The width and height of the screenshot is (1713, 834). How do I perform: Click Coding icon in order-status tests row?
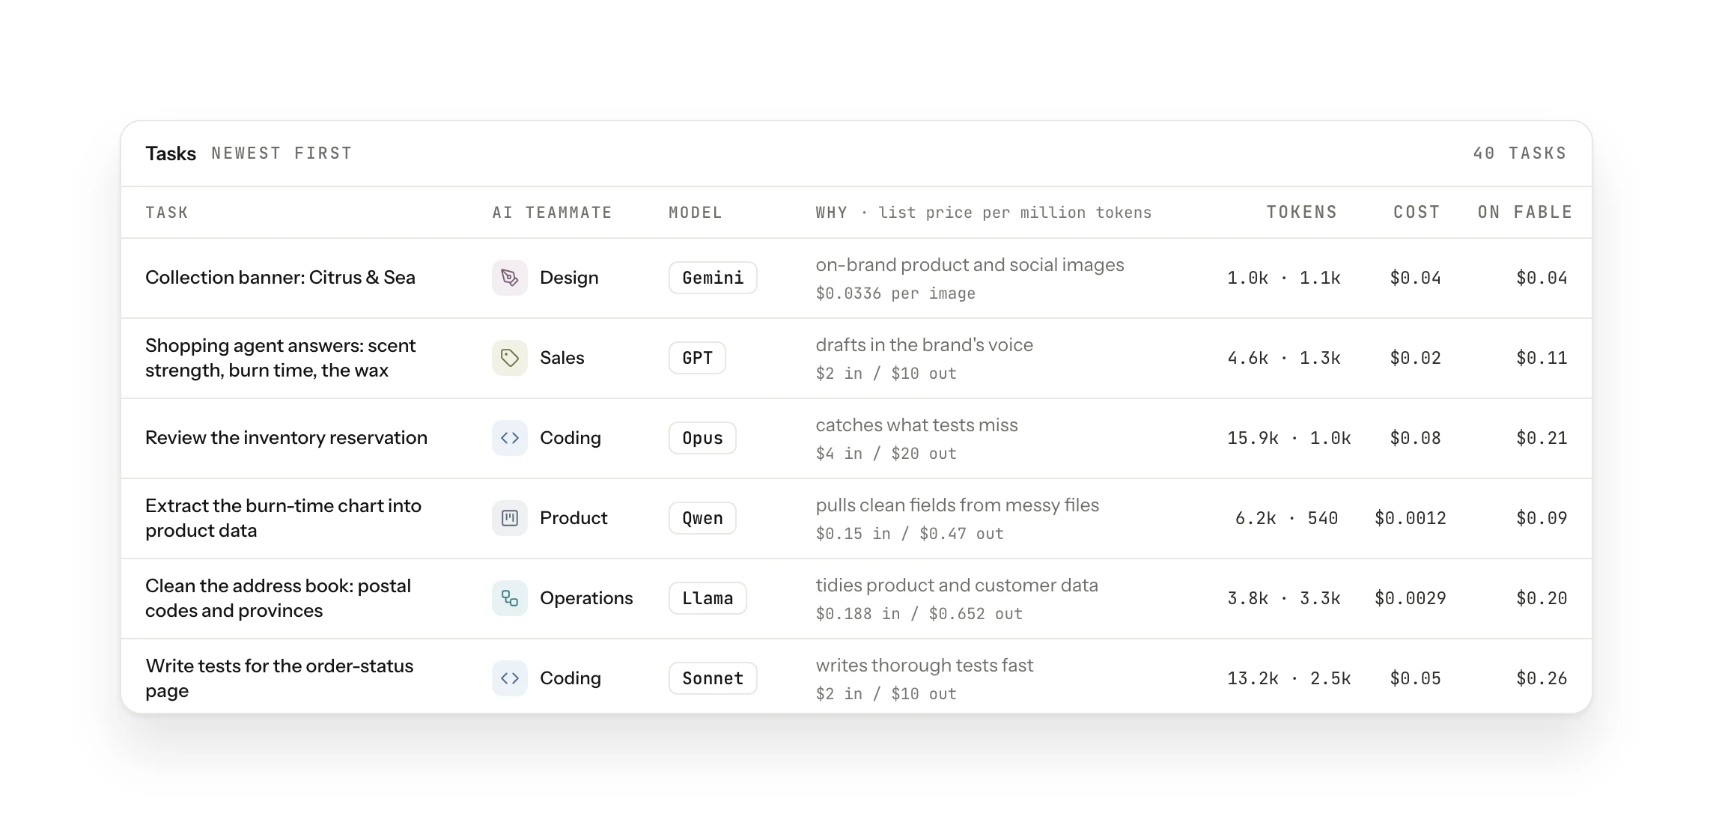[x=510, y=678]
